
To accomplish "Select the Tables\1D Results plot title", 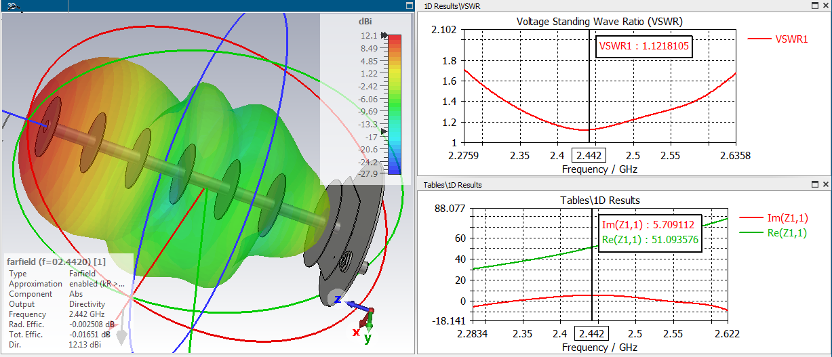I will (599, 201).
